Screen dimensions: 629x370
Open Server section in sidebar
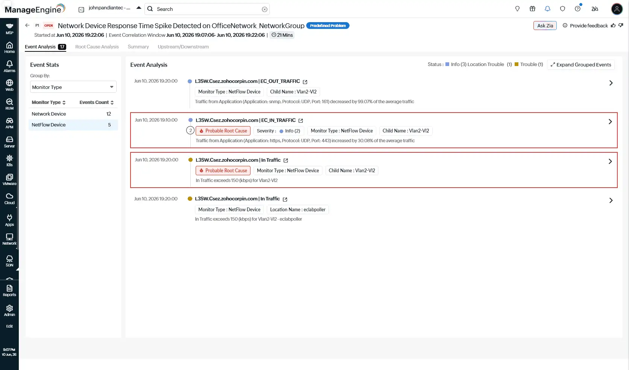(9, 142)
